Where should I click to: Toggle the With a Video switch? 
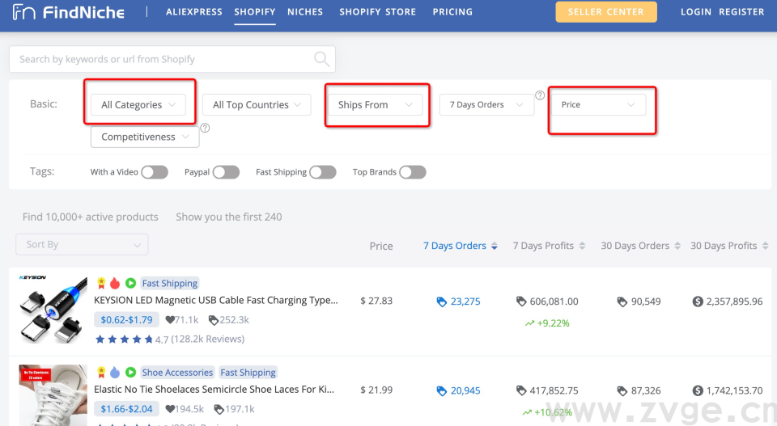154,172
